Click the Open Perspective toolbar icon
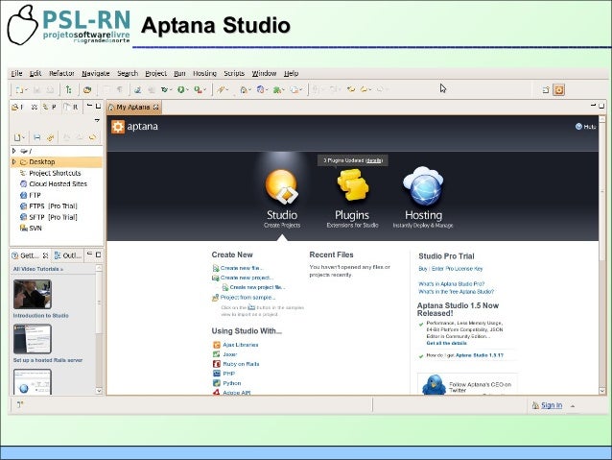The width and height of the screenshot is (612, 460). (544, 89)
